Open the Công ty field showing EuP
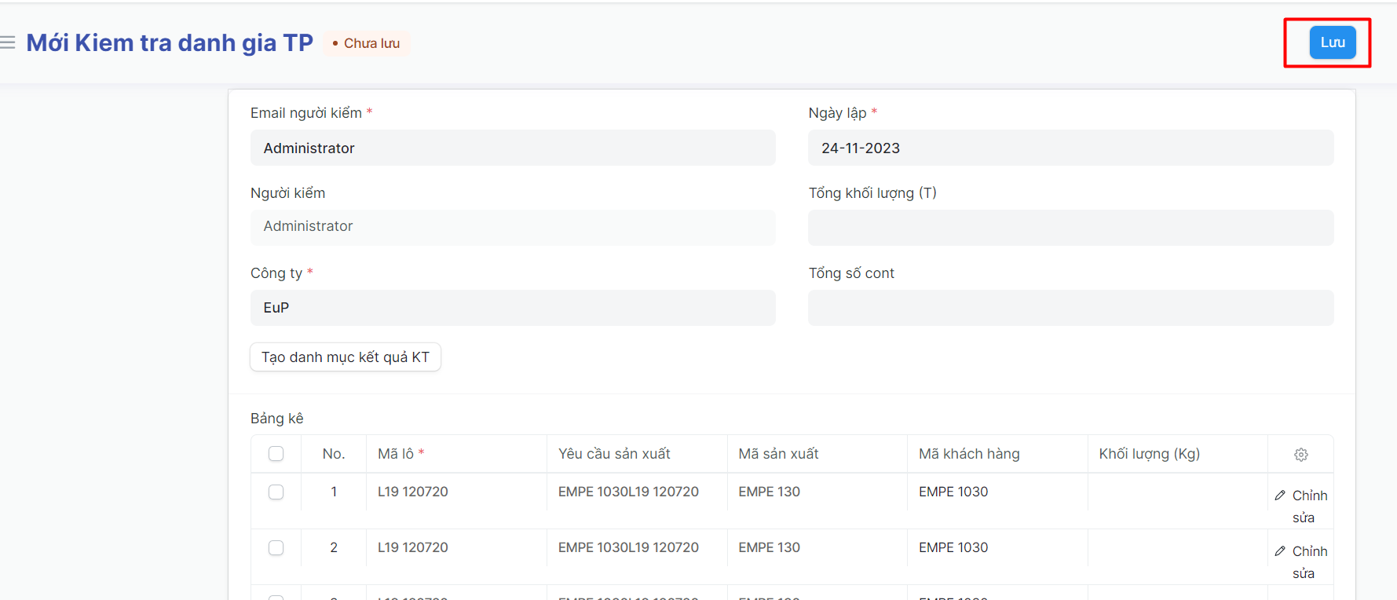Viewport: 1397px width, 600px height. (512, 308)
